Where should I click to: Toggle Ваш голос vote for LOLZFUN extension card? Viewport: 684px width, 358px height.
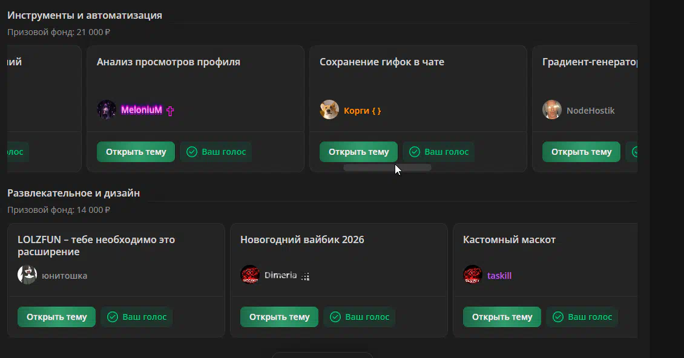pos(136,317)
